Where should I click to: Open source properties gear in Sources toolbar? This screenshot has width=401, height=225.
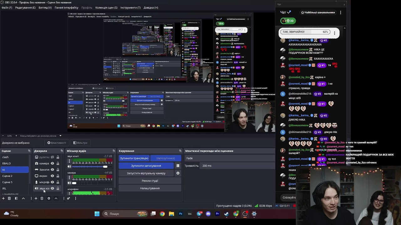49,198
